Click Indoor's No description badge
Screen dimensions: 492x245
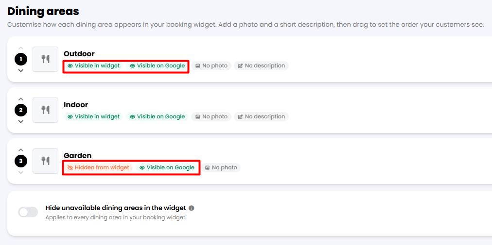point(262,116)
